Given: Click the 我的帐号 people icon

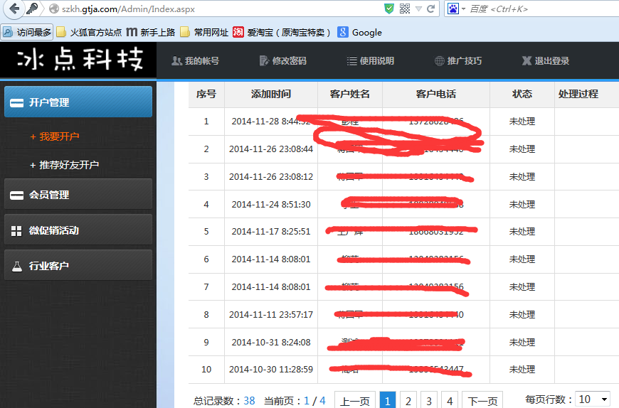Looking at the screenshot, I should tap(176, 60).
